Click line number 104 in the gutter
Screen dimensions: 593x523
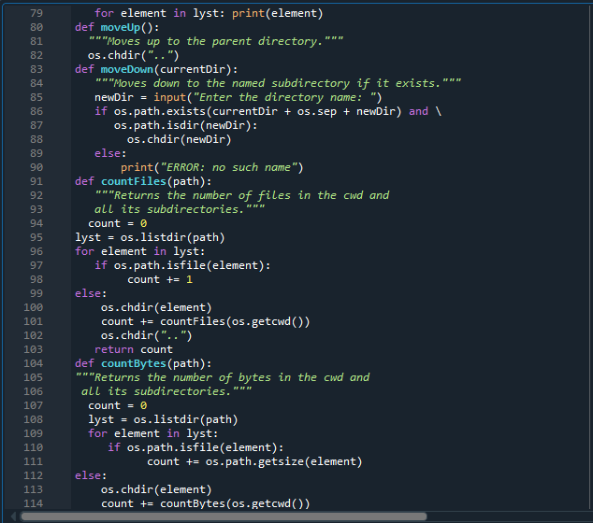tap(34, 363)
